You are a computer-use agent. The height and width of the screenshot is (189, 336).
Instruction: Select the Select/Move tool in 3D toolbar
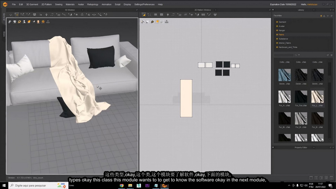tap(17, 14)
